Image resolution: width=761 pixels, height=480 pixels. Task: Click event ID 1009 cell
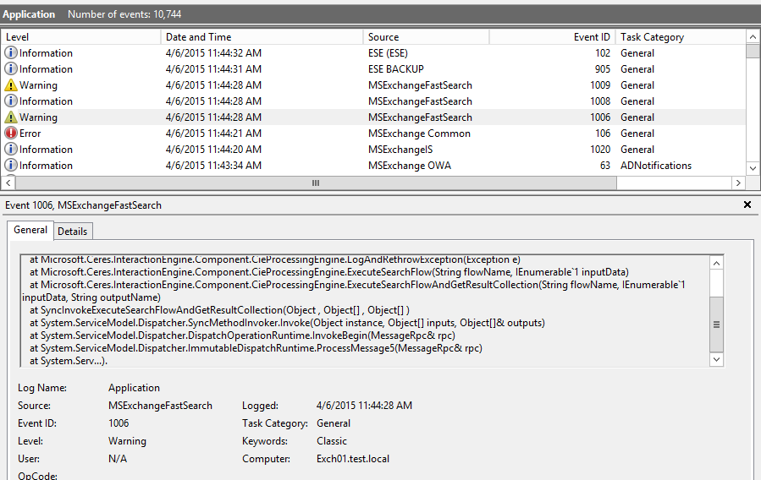pyautogui.click(x=600, y=85)
